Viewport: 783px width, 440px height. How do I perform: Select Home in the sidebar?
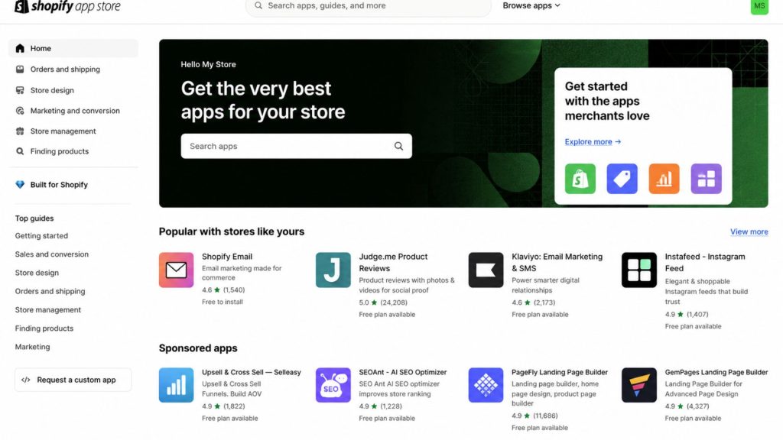pyautogui.click(x=73, y=48)
